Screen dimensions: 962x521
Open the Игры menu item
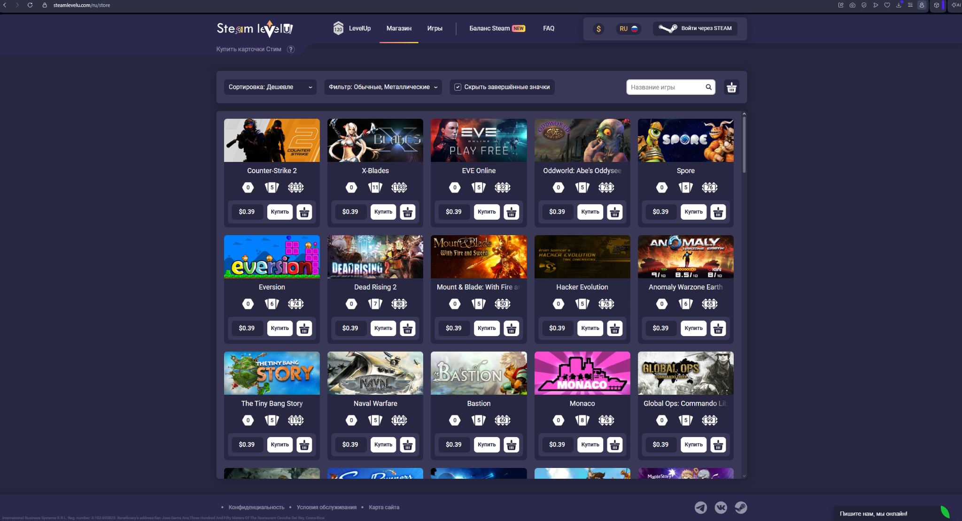pyautogui.click(x=434, y=29)
